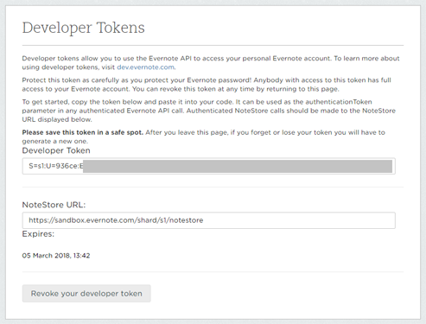Viewport: 426px width, 324px height.
Task: Click the Developer Tokens page heading
Action: point(84,28)
